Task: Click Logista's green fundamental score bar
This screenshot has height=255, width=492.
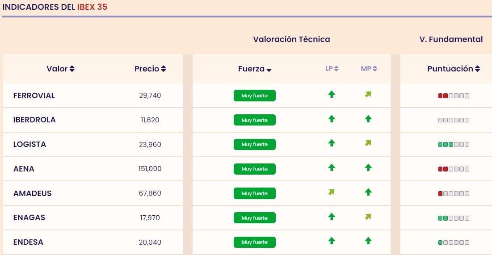Action: [x=454, y=145]
